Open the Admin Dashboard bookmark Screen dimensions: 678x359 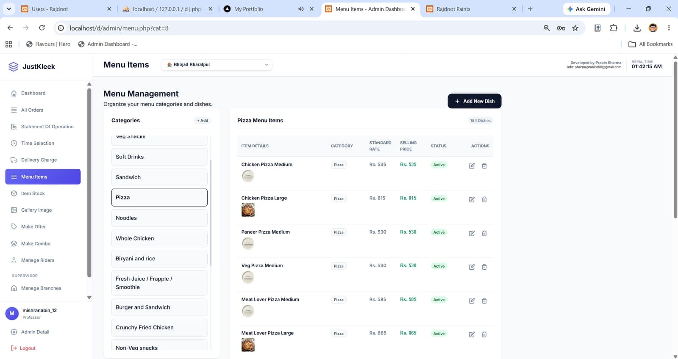tap(108, 44)
